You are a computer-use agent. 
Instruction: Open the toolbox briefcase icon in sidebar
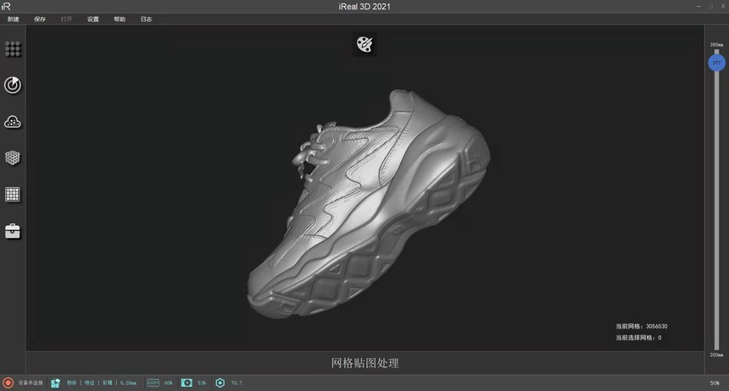click(x=13, y=231)
